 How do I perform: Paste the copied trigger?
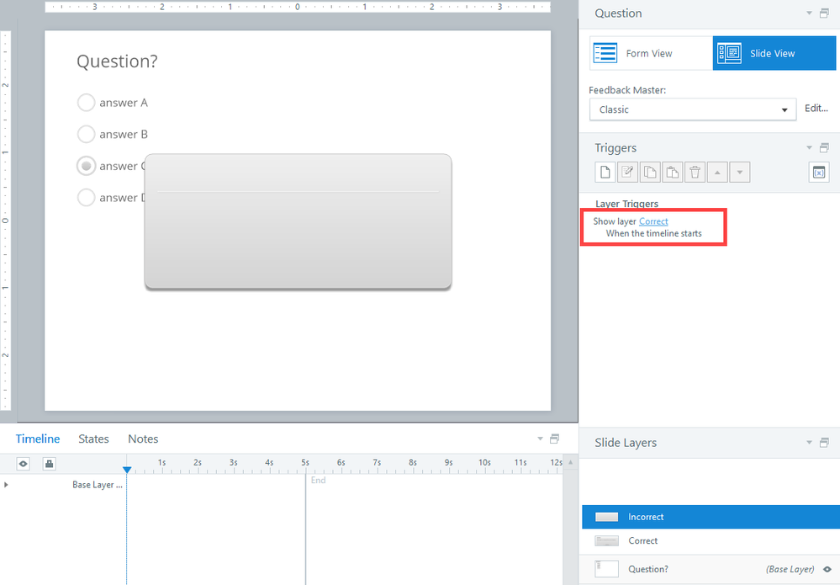tap(673, 172)
